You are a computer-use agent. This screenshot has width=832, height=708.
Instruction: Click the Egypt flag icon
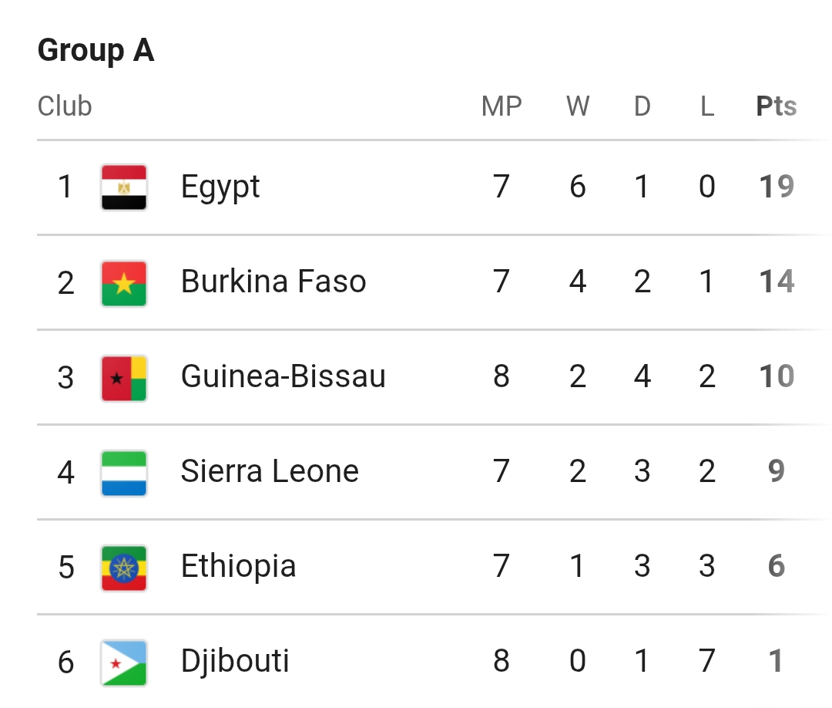[124, 187]
